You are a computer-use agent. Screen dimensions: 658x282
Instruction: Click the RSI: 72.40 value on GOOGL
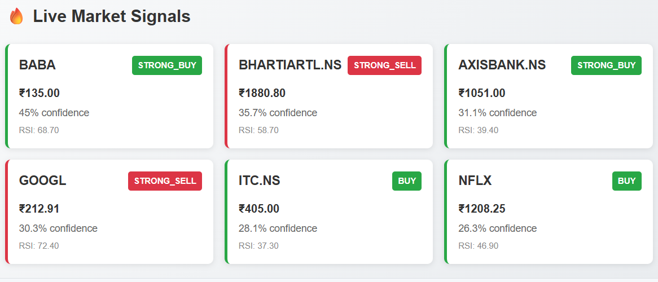click(39, 246)
